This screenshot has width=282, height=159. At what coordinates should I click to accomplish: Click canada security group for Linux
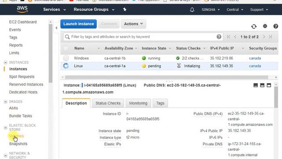click(255, 66)
